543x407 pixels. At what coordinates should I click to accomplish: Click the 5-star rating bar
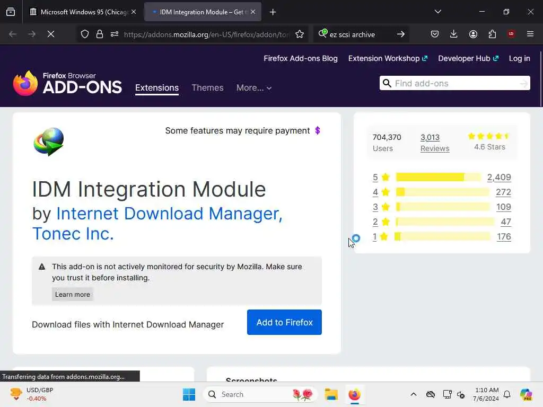click(439, 177)
